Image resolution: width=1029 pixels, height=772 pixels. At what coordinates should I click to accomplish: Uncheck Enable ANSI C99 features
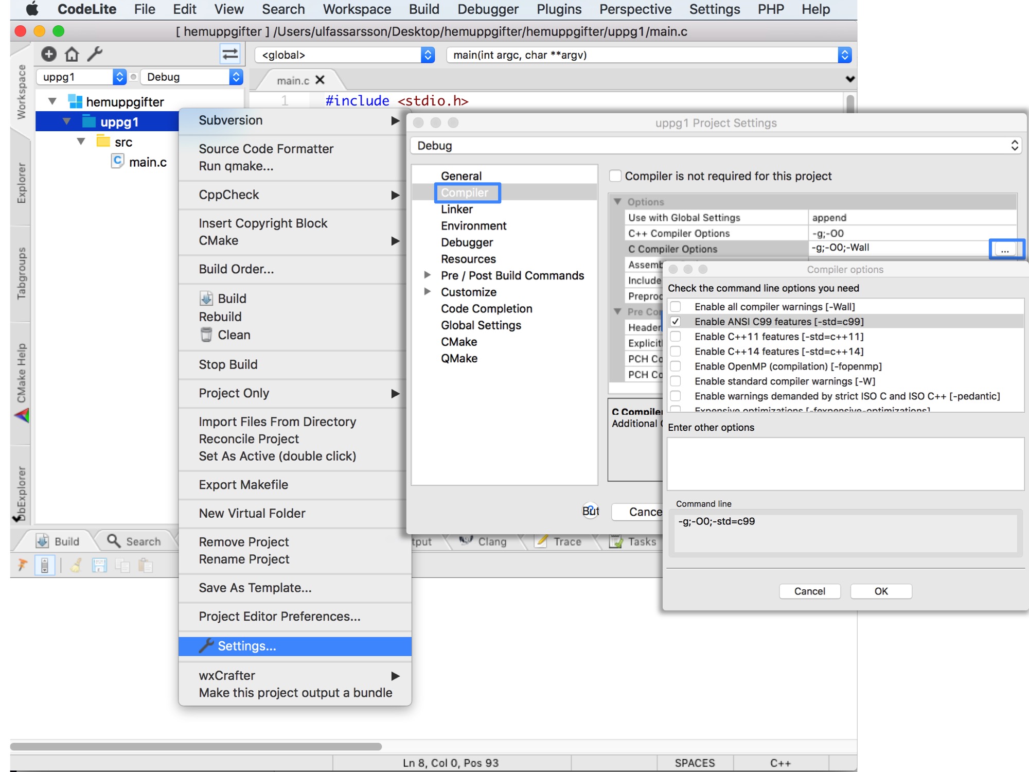pyautogui.click(x=676, y=322)
